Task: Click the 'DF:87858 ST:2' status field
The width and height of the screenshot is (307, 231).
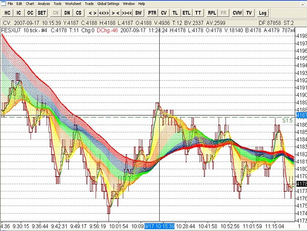Action: click(x=276, y=23)
